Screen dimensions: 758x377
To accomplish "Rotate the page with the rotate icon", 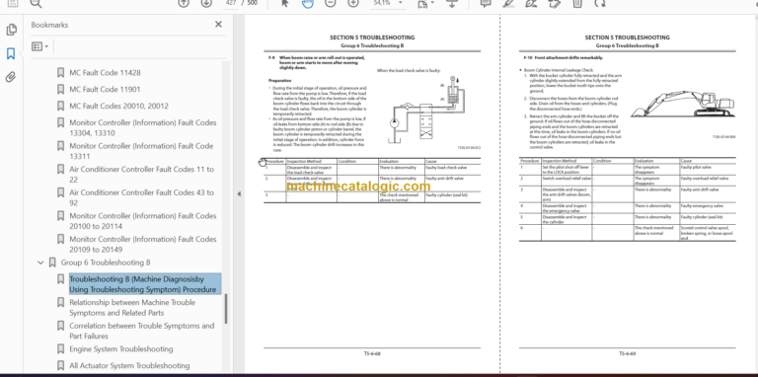I will 600,3.
